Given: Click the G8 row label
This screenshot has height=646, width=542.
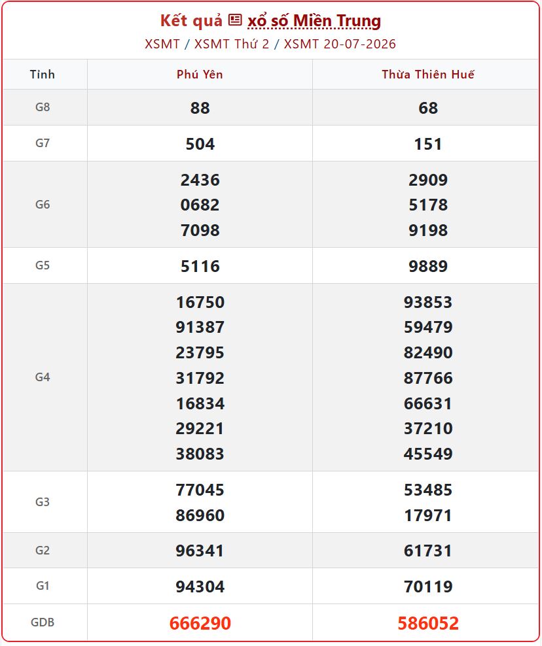Looking at the screenshot, I should point(43,107).
